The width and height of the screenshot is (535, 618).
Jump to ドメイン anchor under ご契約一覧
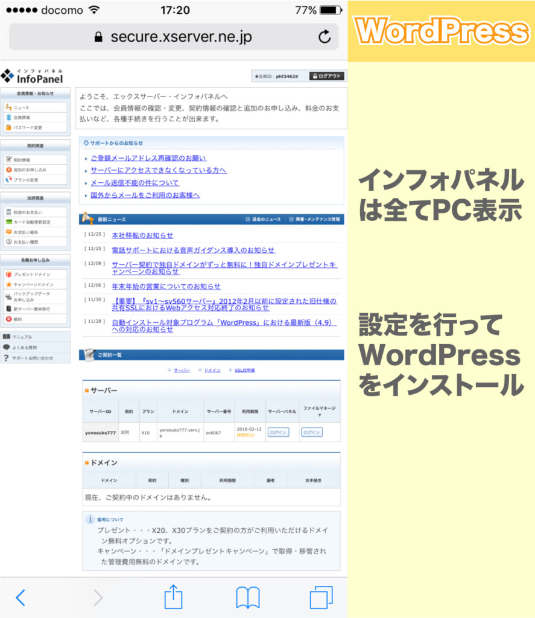(x=212, y=370)
